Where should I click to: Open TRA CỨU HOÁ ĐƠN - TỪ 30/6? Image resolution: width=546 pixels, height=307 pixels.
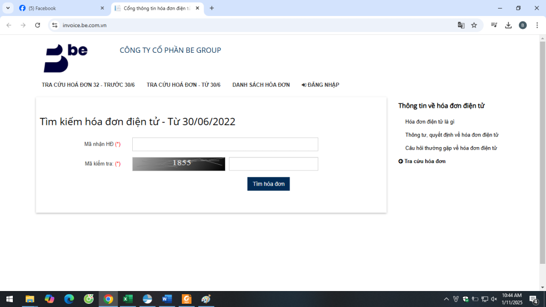183,85
